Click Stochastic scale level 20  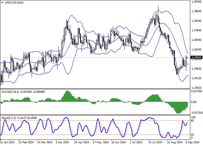[x=192, y=135]
